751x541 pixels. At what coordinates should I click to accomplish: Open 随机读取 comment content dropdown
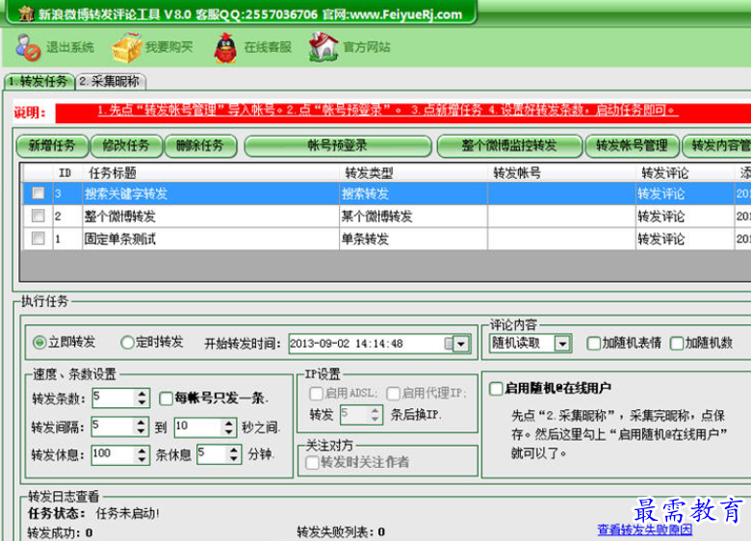pyautogui.click(x=563, y=344)
